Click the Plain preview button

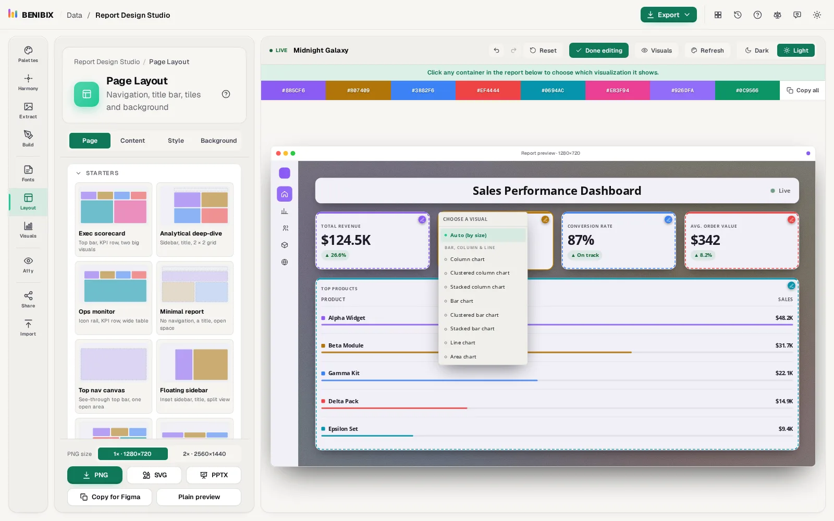199,497
